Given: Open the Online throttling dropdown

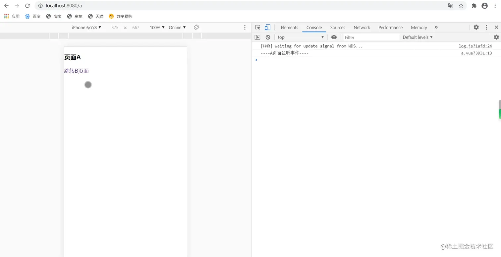Looking at the screenshot, I should (177, 28).
